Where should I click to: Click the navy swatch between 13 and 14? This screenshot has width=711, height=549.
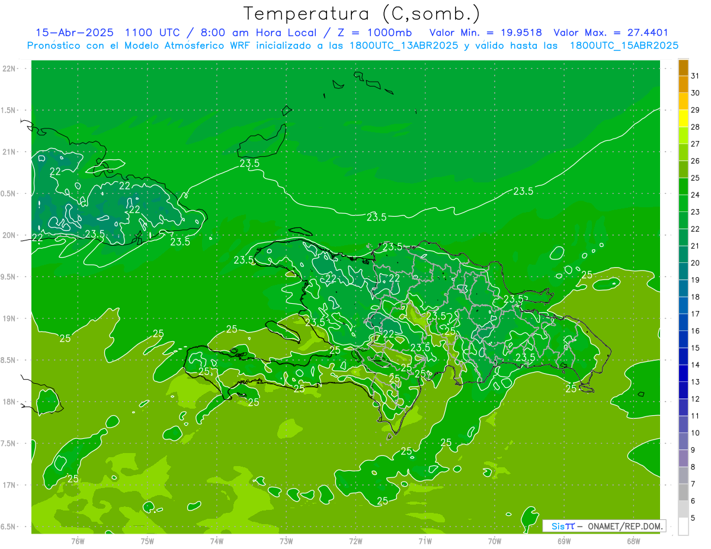[x=683, y=374]
